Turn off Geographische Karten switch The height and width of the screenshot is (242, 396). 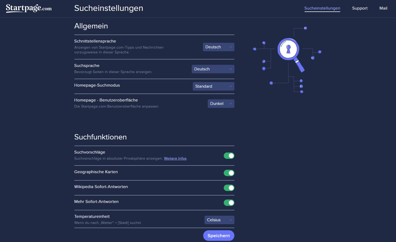coord(229,173)
